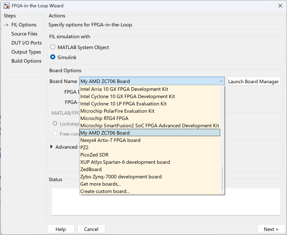
Task: Choose Zybo Zynq-7000 development board
Action: pos(121,177)
